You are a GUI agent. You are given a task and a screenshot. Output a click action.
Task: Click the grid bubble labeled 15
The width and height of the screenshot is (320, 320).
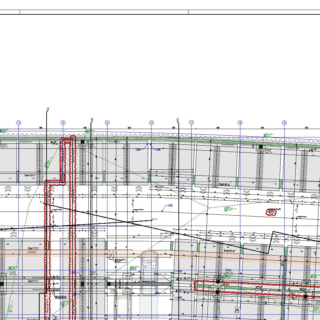pyautogui.click(x=107, y=123)
